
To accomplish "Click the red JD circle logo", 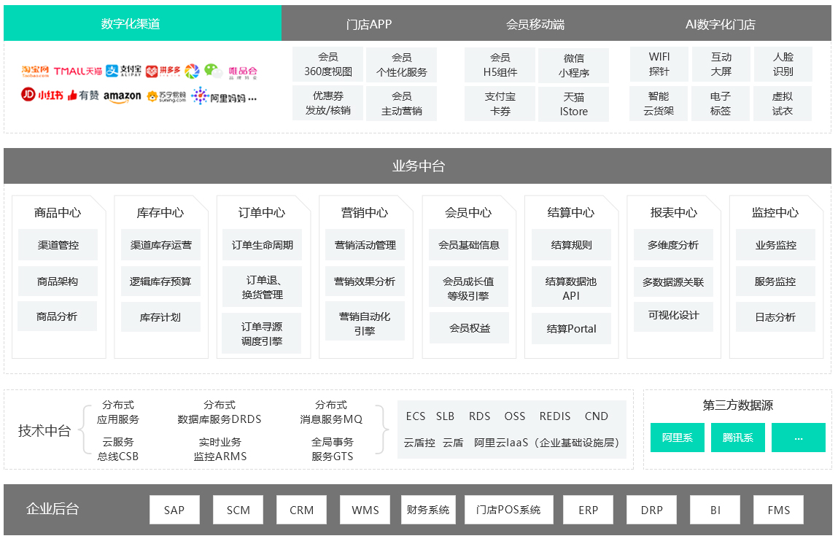I will tap(28, 95).
